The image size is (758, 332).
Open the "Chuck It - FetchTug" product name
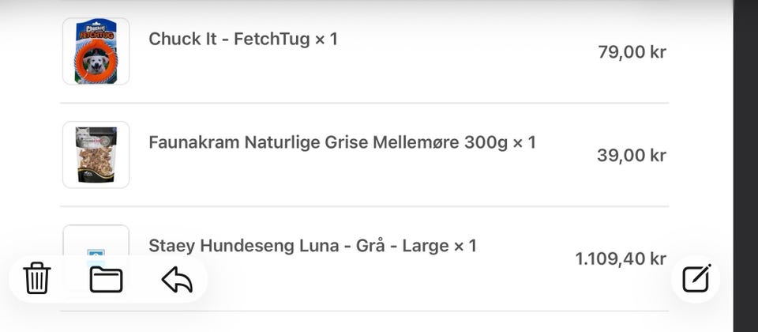[x=227, y=39]
